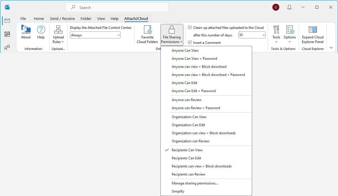This screenshot has width=338, height=196.
Task: Click inside the Search bar
Action: (x=117, y=7)
